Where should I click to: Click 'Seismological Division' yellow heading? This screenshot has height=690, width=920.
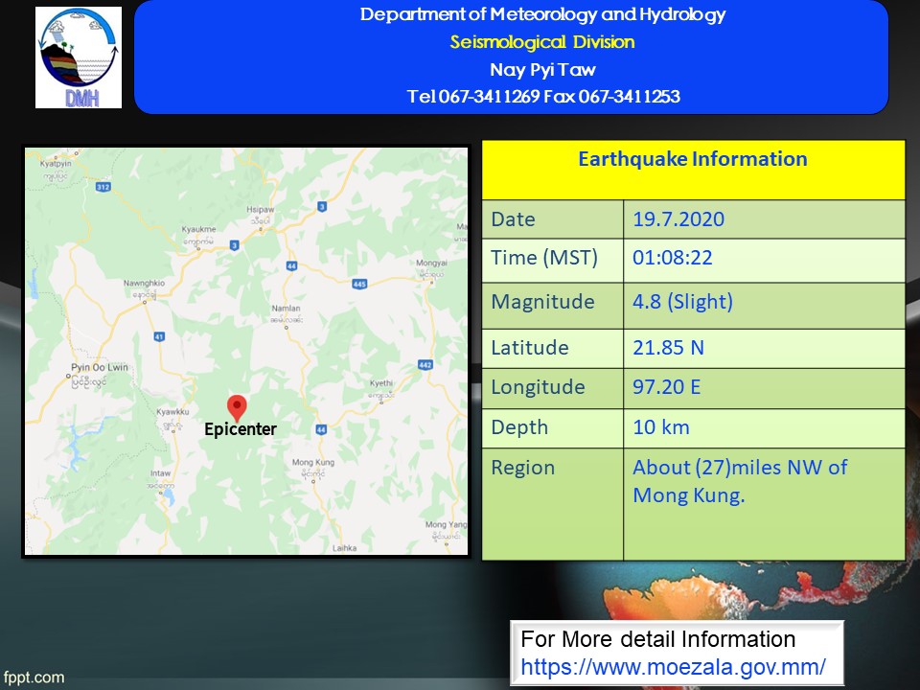tap(542, 42)
